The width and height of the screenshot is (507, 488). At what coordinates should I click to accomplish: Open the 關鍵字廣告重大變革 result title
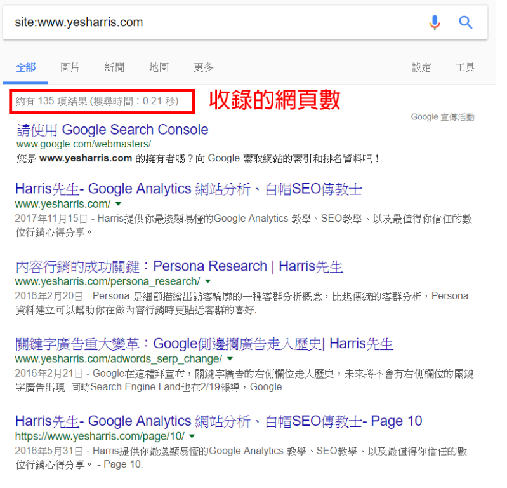point(204,344)
